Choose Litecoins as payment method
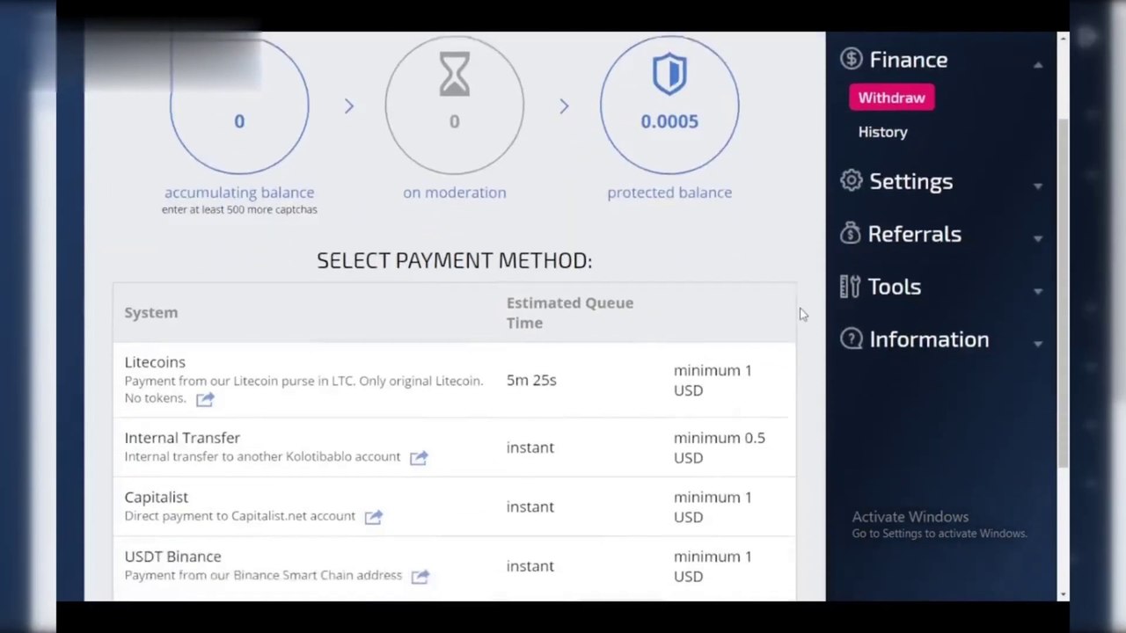The width and height of the screenshot is (1126, 633). (155, 362)
